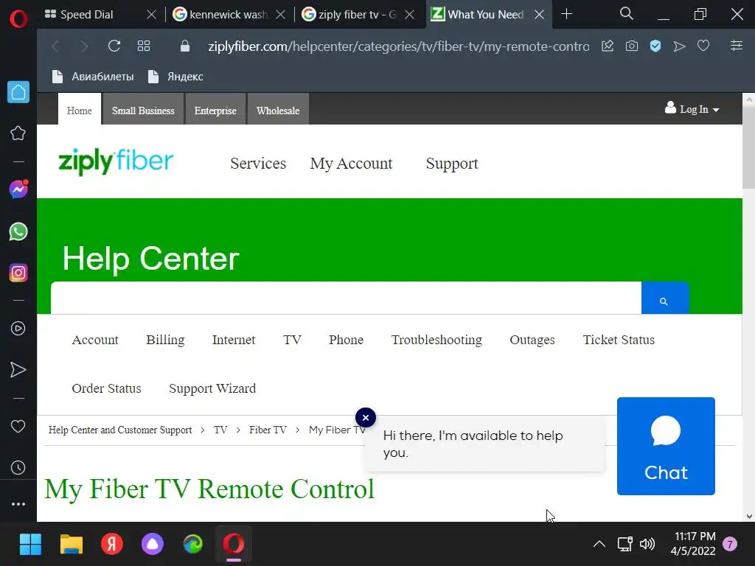Click Help Center and Customer Support breadcrumb

coord(120,430)
